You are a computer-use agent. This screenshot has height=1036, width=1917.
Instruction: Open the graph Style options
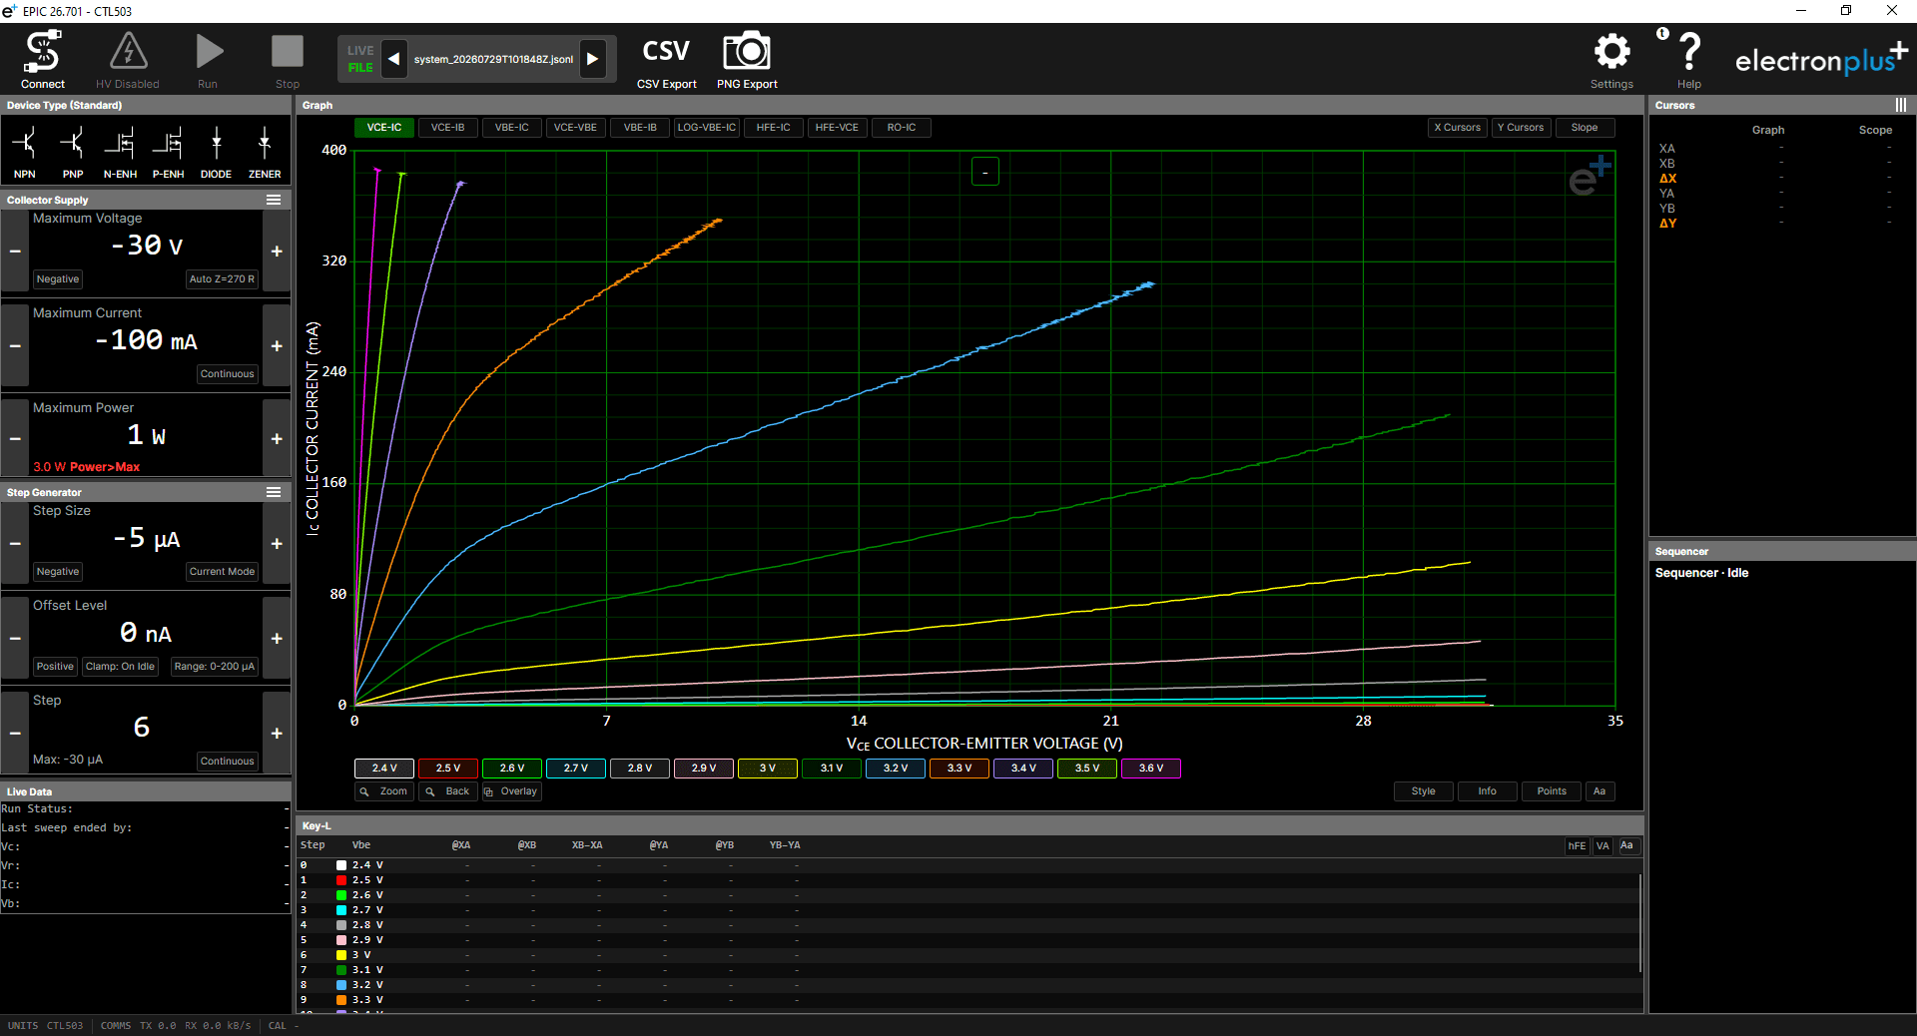pyautogui.click(x=1424, y=791)
